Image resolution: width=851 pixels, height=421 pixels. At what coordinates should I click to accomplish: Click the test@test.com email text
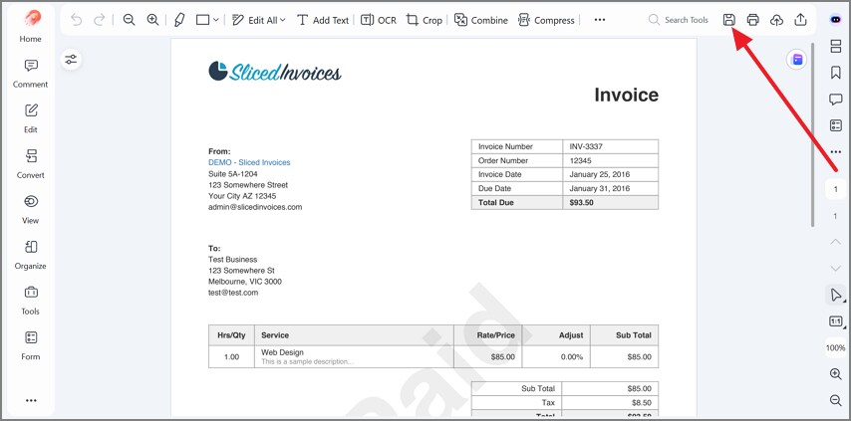(233, 293)
